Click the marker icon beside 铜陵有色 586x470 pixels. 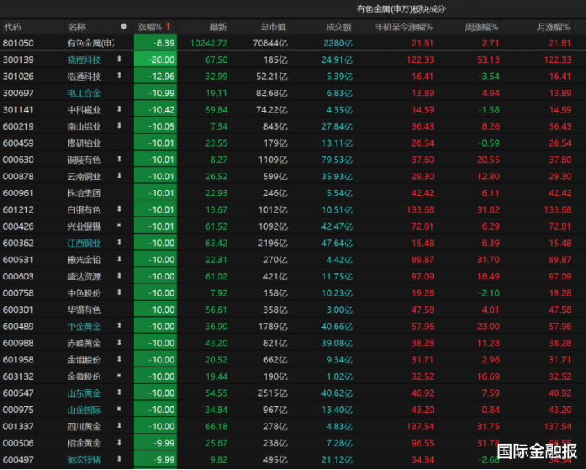(119, 159)
